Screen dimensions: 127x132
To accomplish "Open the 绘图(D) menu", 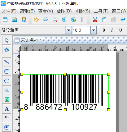I will pos(64,11).
